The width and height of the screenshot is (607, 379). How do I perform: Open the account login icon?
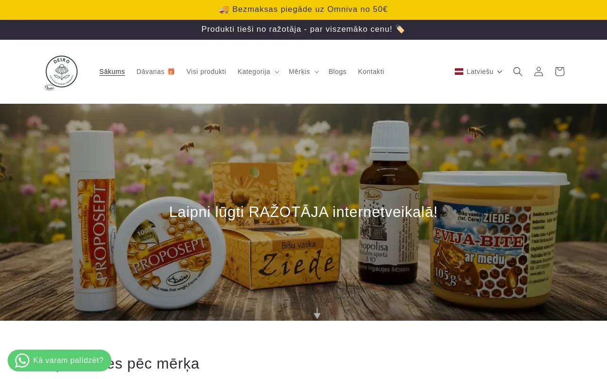[x=539, y=72]
